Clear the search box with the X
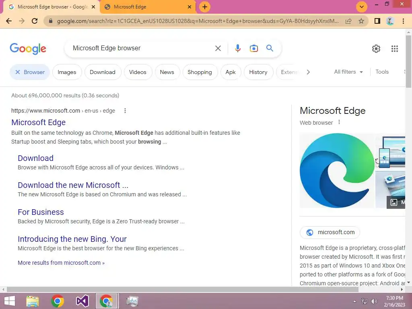Image resolution: width=412 pixels, height=309 pixels. [x=218, y=48]
